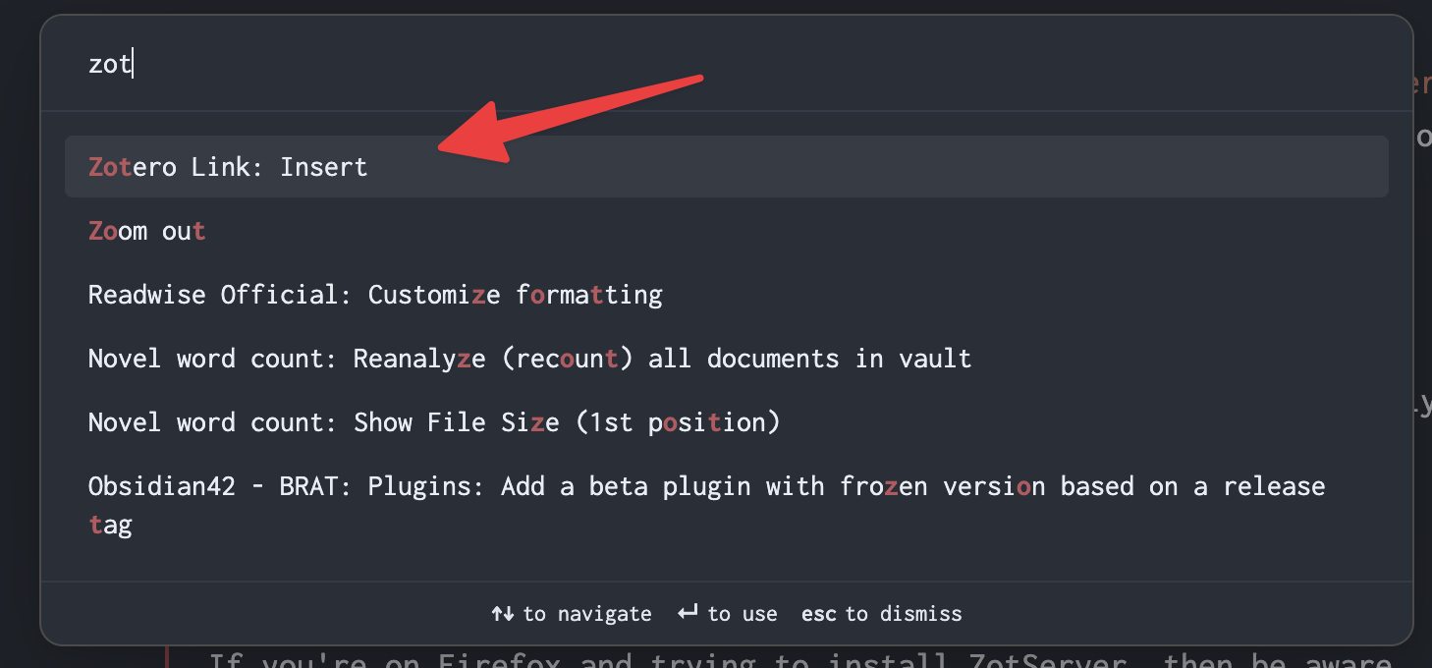Image resolution: width=1432 pixels, height=668 pixels.
Task: Run the Zoom out command
Action: coord(147,230)
